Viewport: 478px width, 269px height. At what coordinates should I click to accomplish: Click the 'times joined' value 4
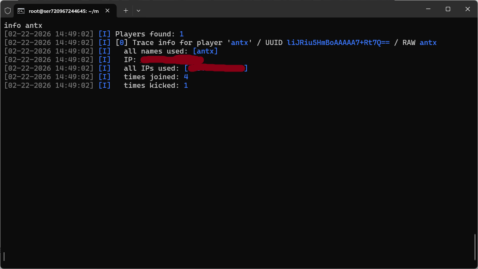pos(186,77)
